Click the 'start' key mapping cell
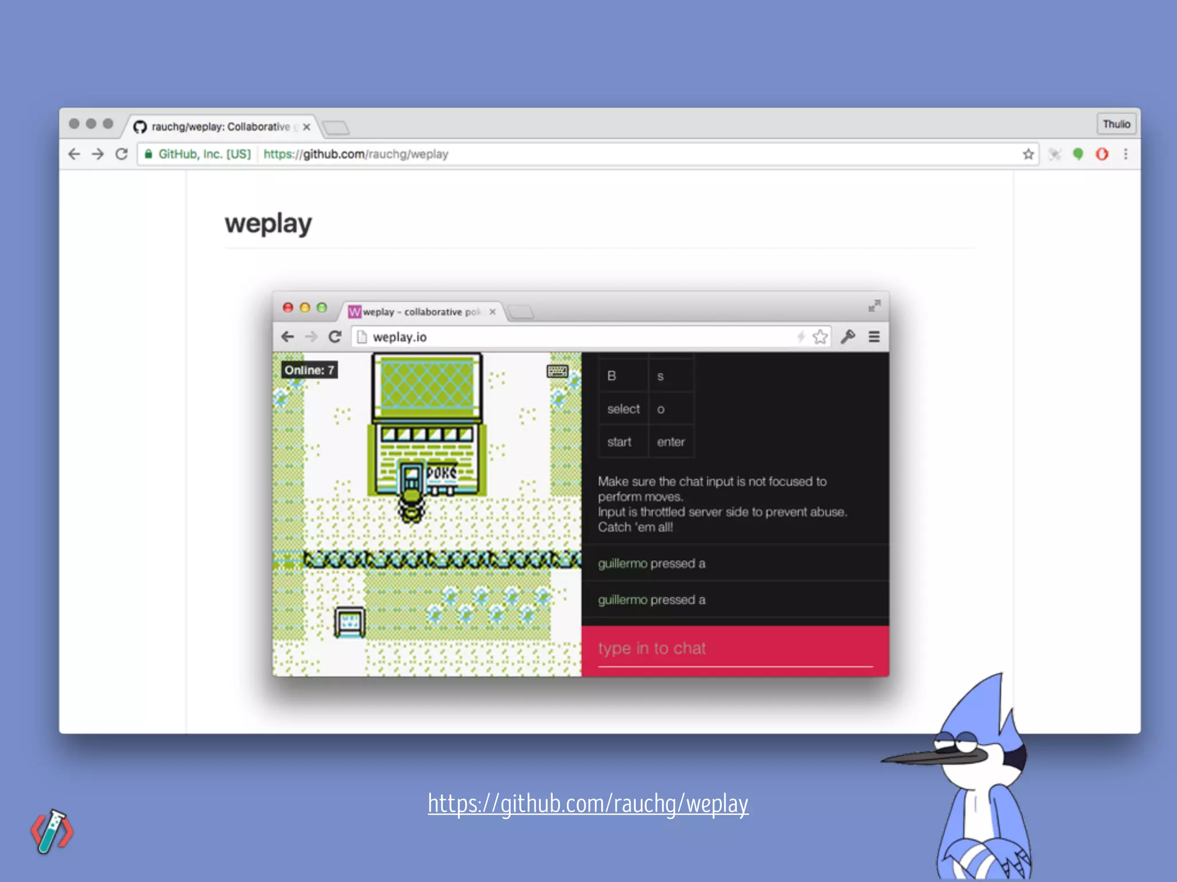This screenshot has width=1177, height=882. (624, 442)
